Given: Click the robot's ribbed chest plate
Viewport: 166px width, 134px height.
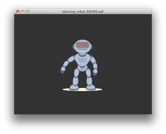Looking at the screenshot, I should pyautogui.click(x=82, y=60).
